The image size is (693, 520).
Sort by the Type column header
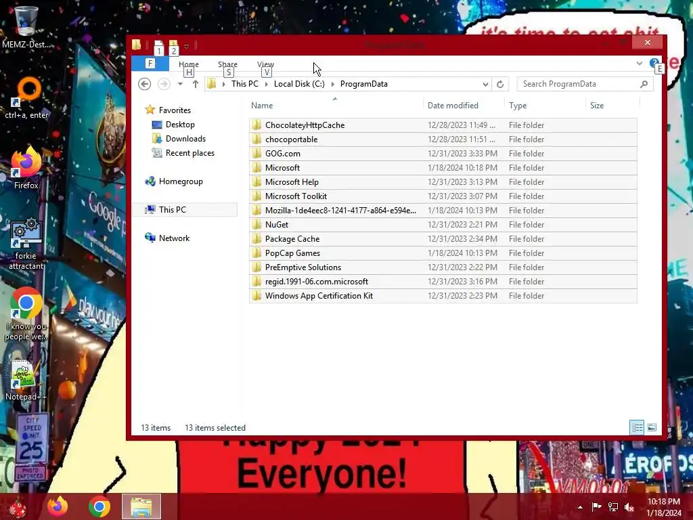(x=518, y=106)
